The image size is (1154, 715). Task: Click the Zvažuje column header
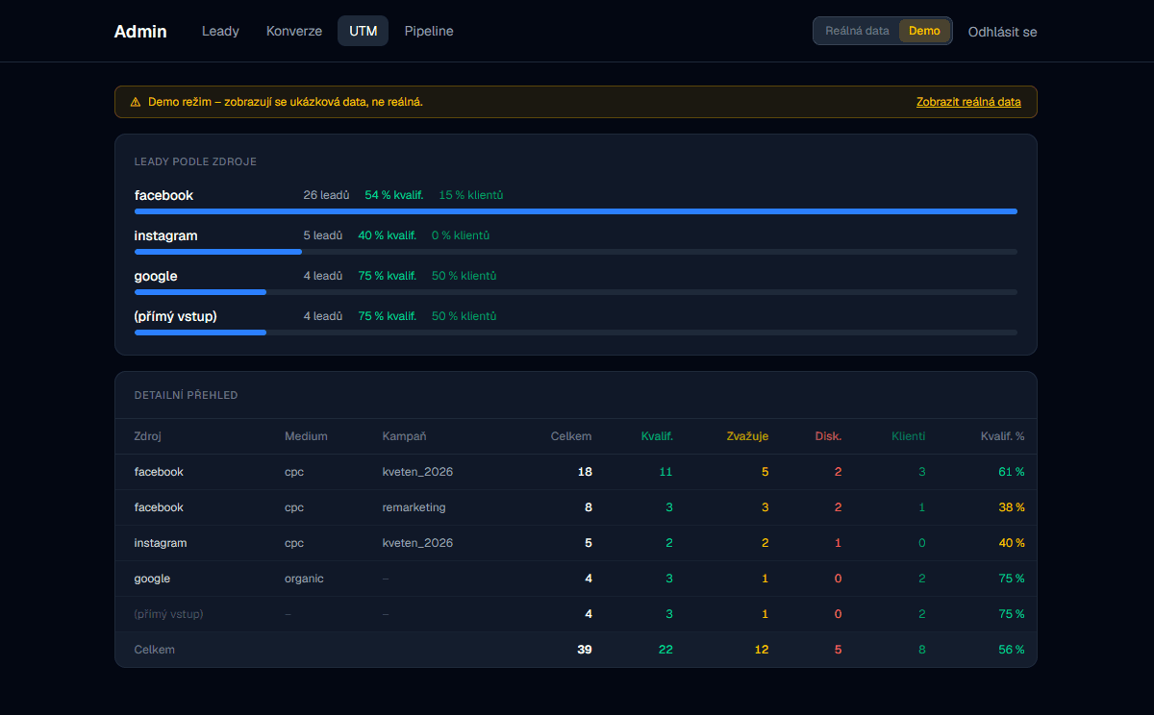747,436
